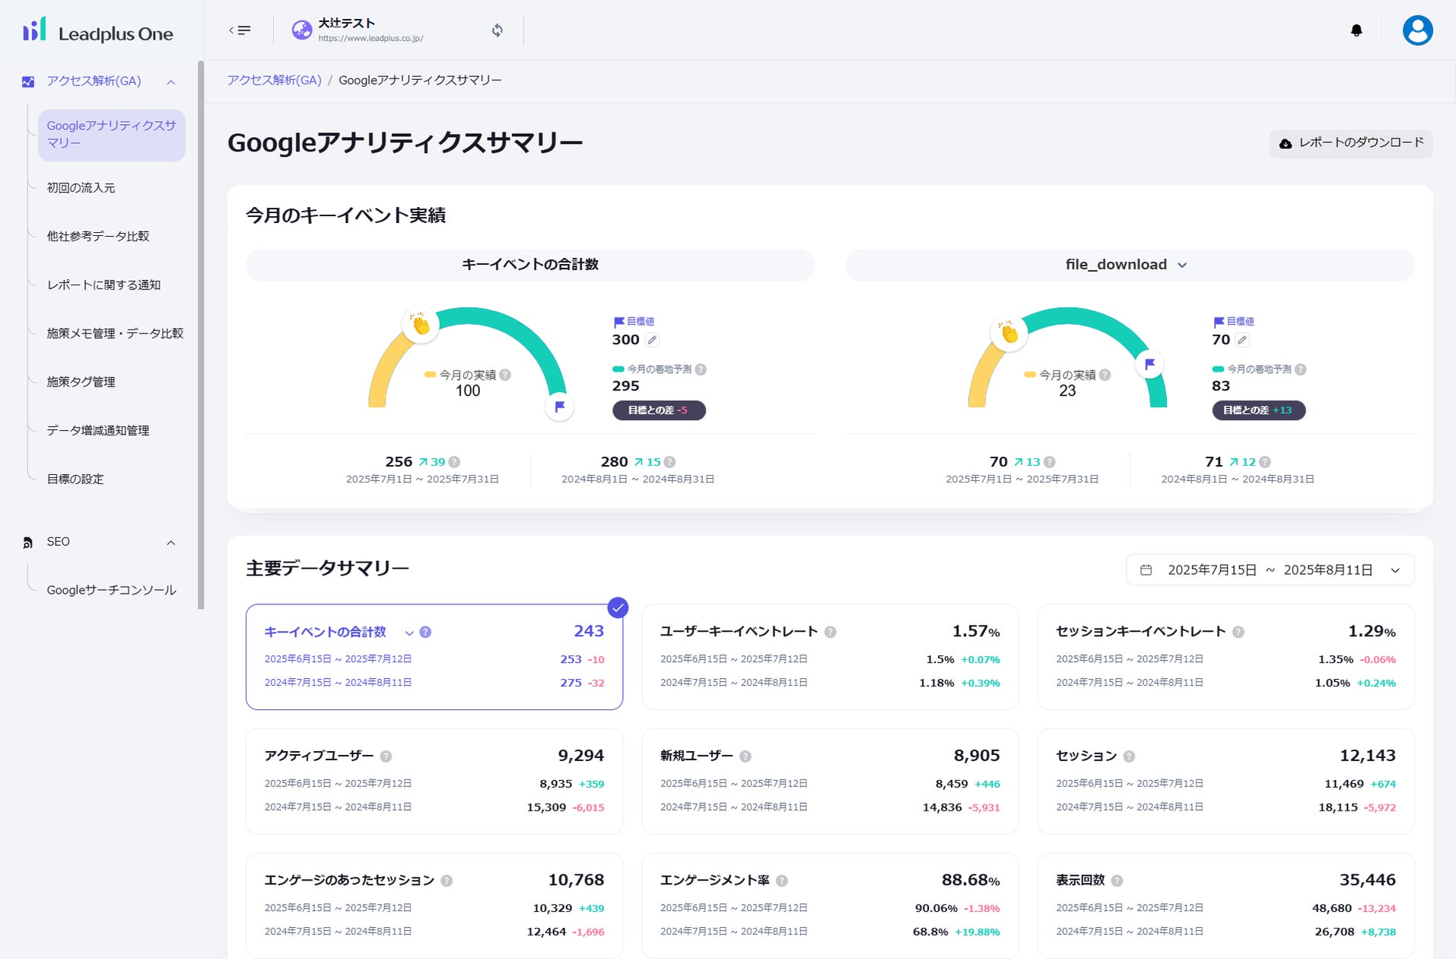Edit the 目標値 300 with the pencil icon
1456x959 pixels.
click(653, 340)
